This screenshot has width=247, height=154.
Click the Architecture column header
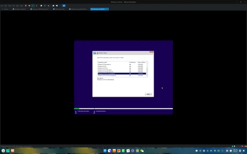point(132,62)
